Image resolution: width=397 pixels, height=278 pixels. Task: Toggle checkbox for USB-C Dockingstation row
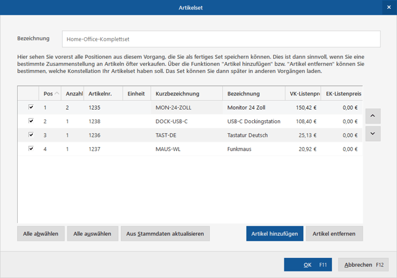pyautogui.click(x=31, y=121)
